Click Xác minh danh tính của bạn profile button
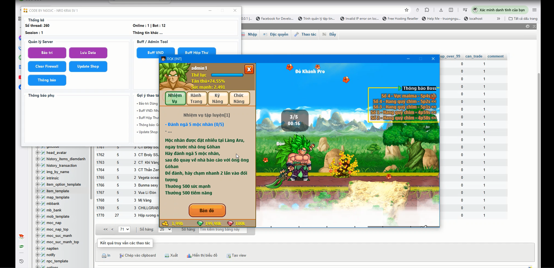Image resolution: width=554 pixels, height=268 pixels. click(499, 10)
